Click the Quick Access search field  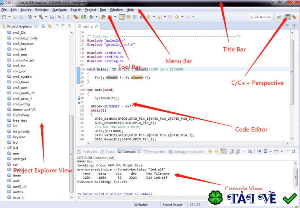[x=260, y=17]
